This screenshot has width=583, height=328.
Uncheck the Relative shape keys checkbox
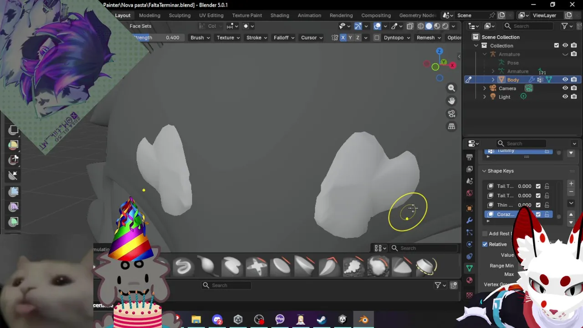click(485, 244)
